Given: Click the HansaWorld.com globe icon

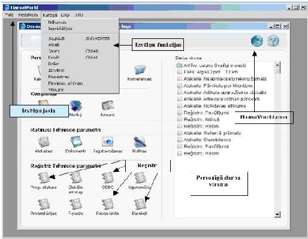Looking at the screenshot, I should point(257,41).
